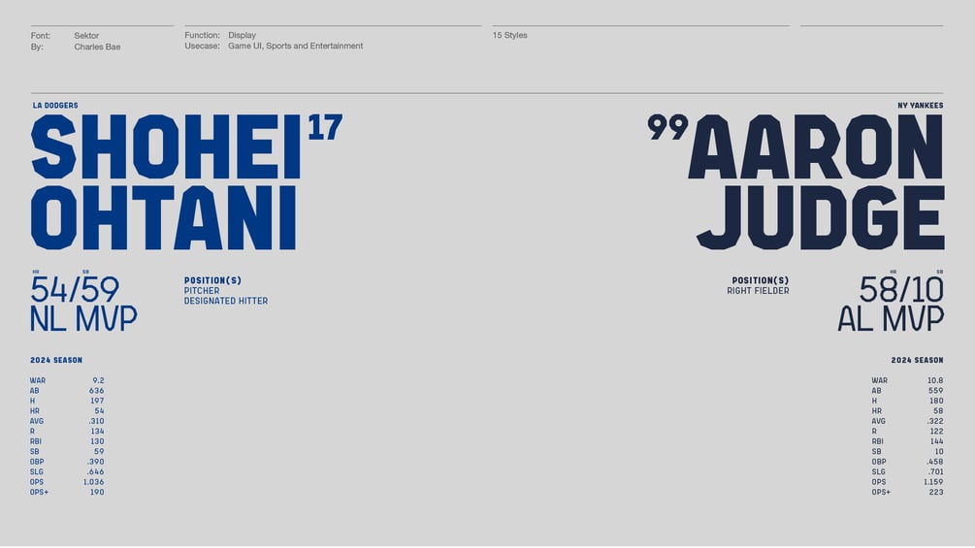
Task: Click Ohtani's OPS+ value 190
Action: tap(97, 492)
